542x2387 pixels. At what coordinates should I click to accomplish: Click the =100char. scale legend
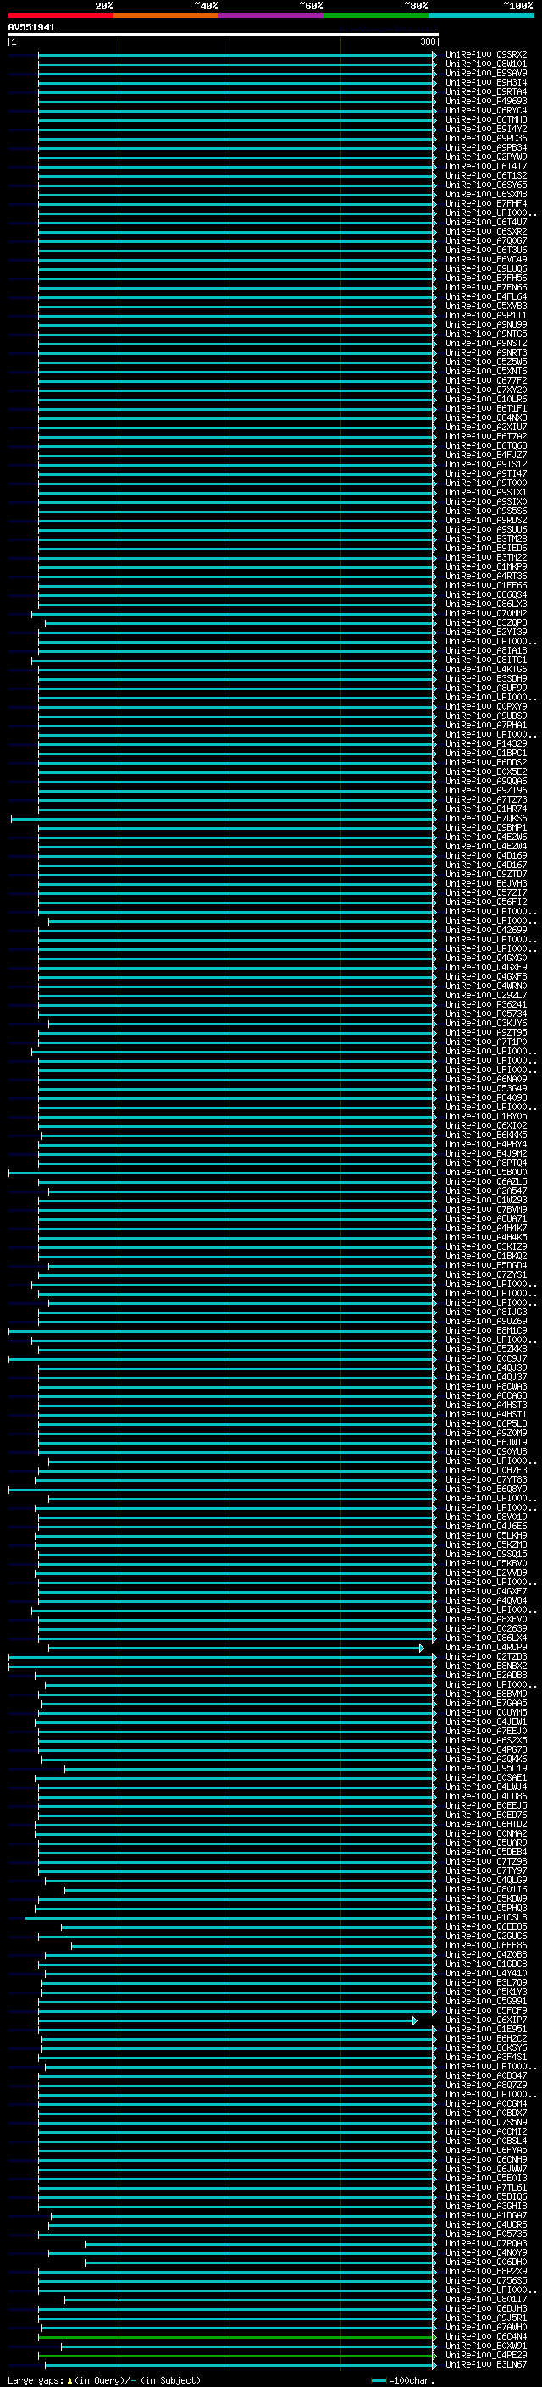point(402,2379)
